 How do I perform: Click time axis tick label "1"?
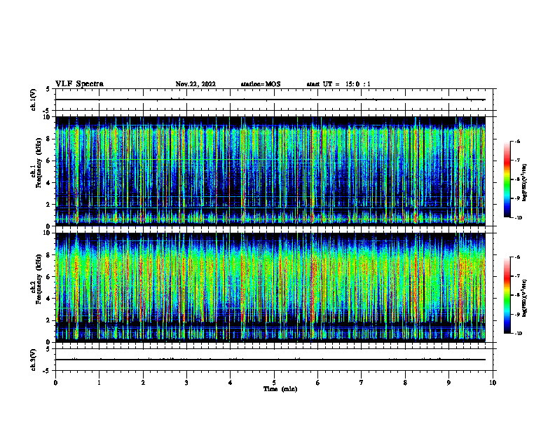pos(99,383)
